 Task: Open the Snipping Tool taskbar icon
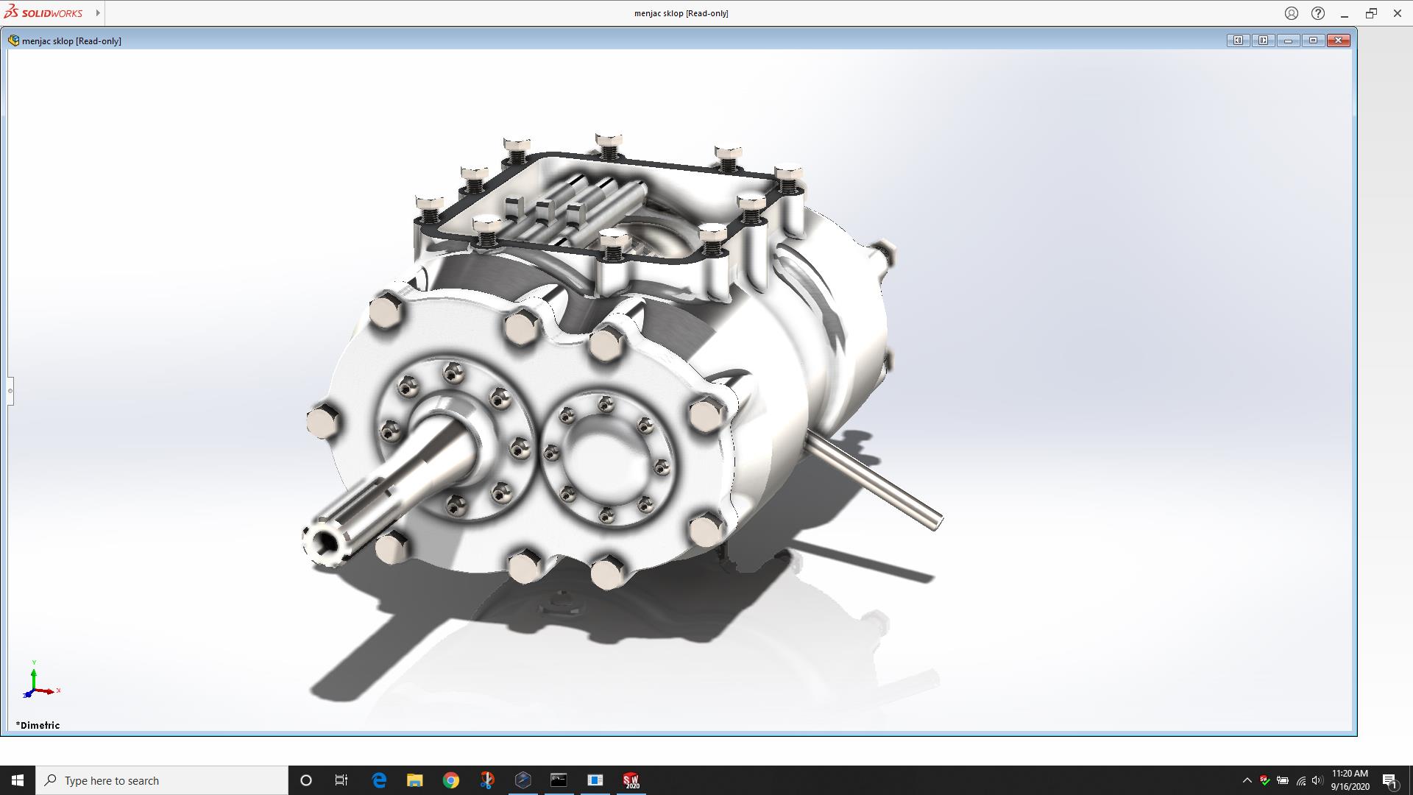click(487, 780)
